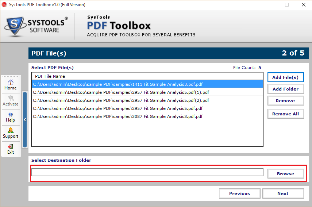The image size is (312, 207).
Task: Click the Add File(s) button
Action: point(285,77)
